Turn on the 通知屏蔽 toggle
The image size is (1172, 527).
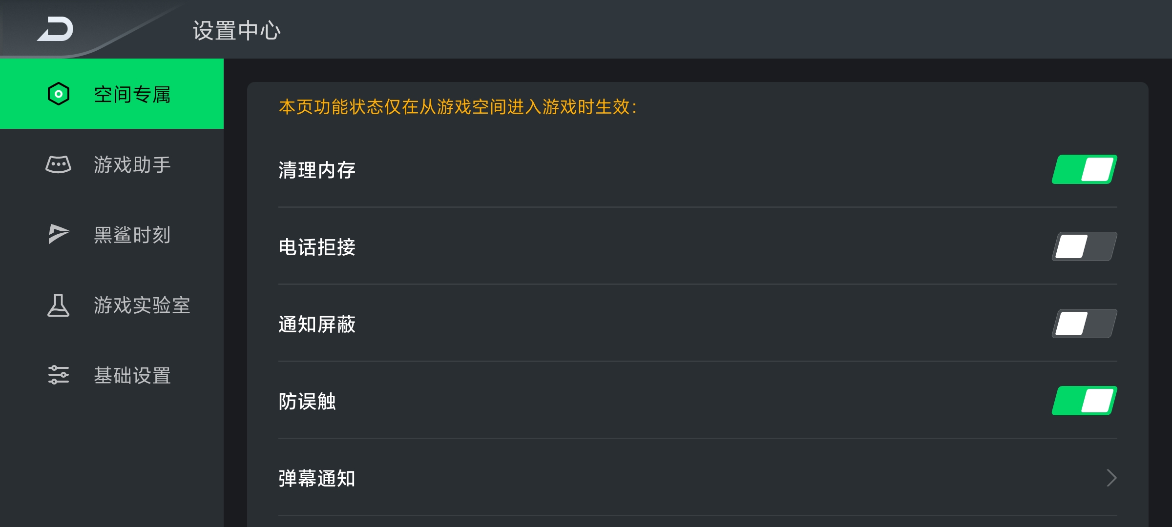1085,324
